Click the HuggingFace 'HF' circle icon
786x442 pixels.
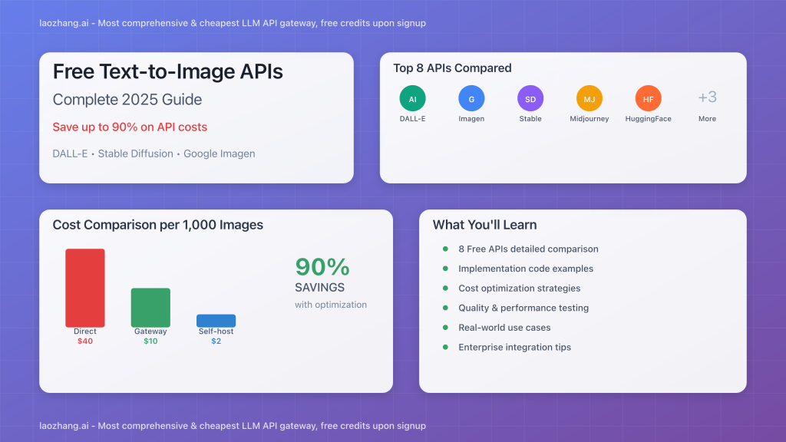click(x=648, y=98)
